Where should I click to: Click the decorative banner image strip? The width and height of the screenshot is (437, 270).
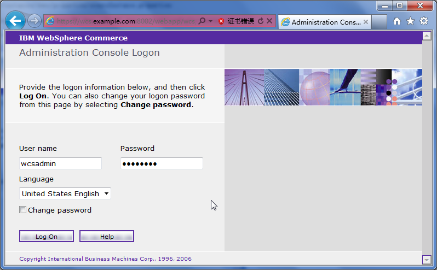point(323,87)
